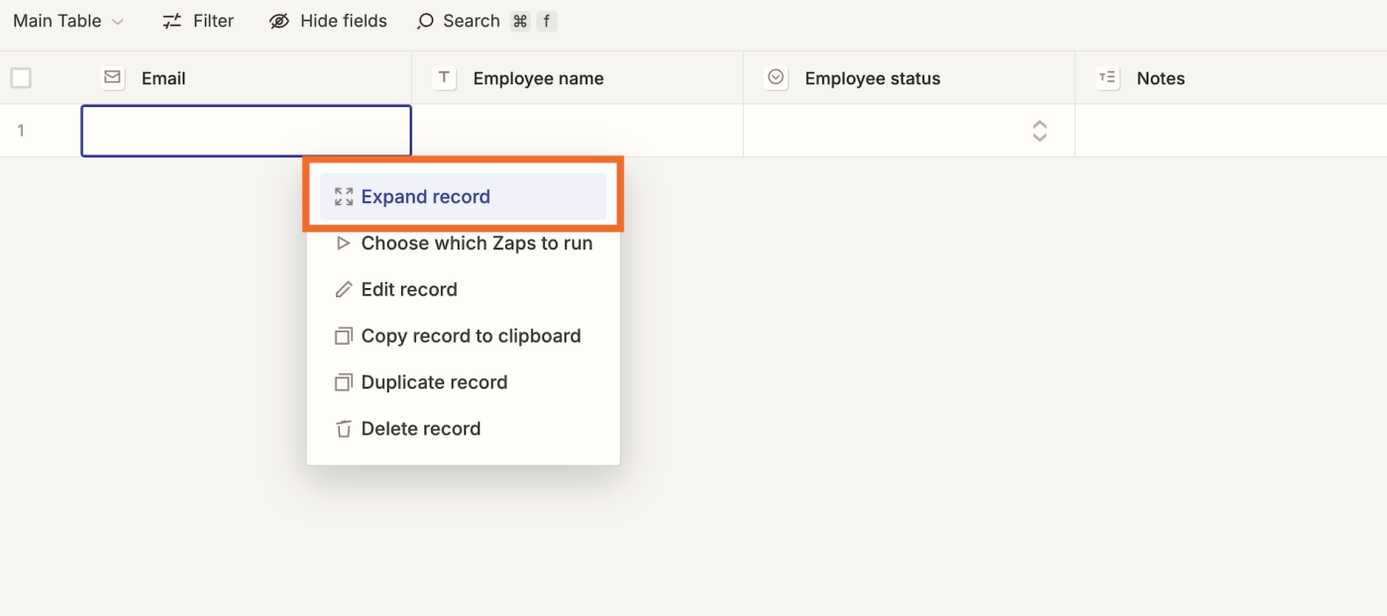Image resolution: width=1387 pixels, height=616 pixels.
Task: Click the Employee status column header
Action: 909,78
